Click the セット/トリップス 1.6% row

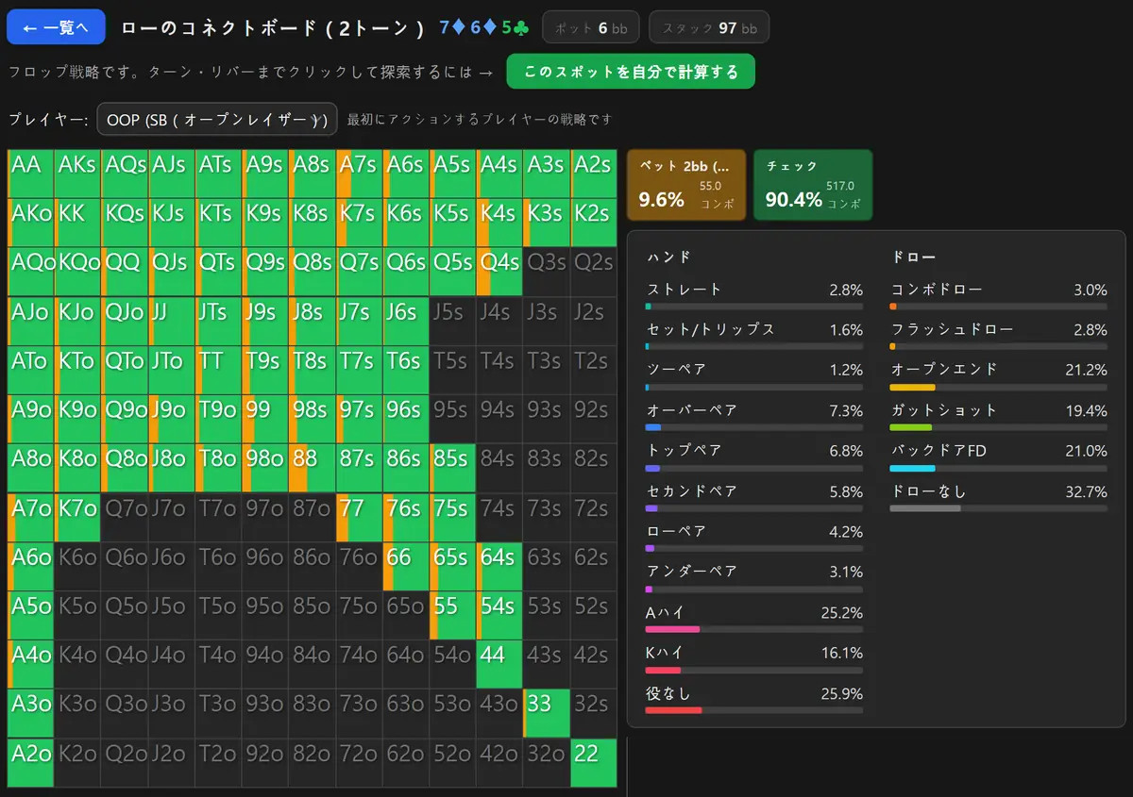point(754,337)
